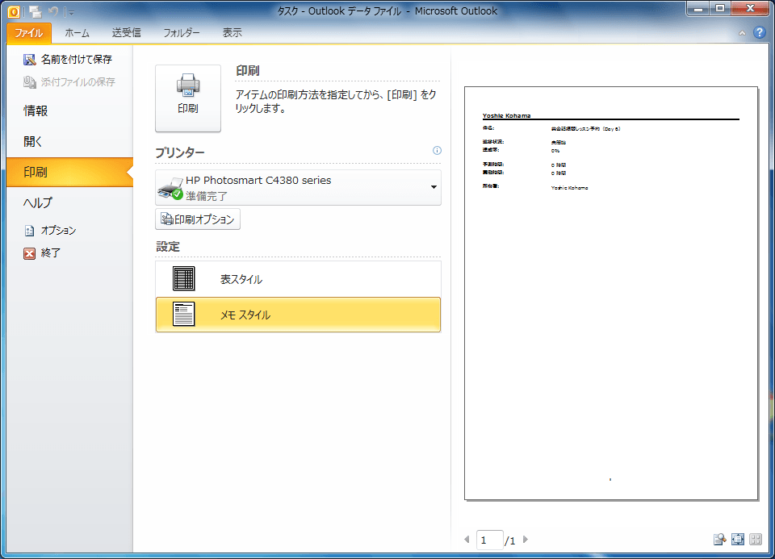
Task: Click the printer status icon with green check
Action: coord(170,189)
